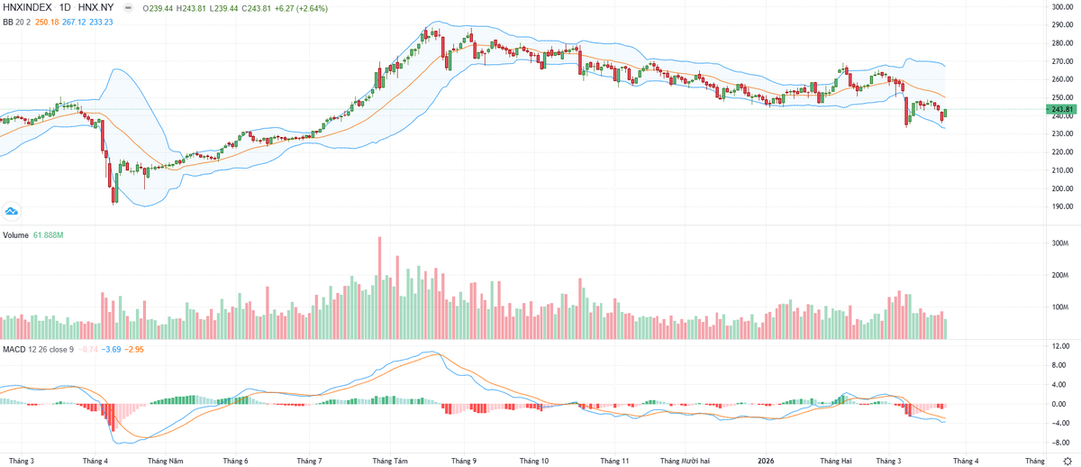Click the 300.00 price scale label
This screenshot has height=467, width=1081.
pos(1064,7)
